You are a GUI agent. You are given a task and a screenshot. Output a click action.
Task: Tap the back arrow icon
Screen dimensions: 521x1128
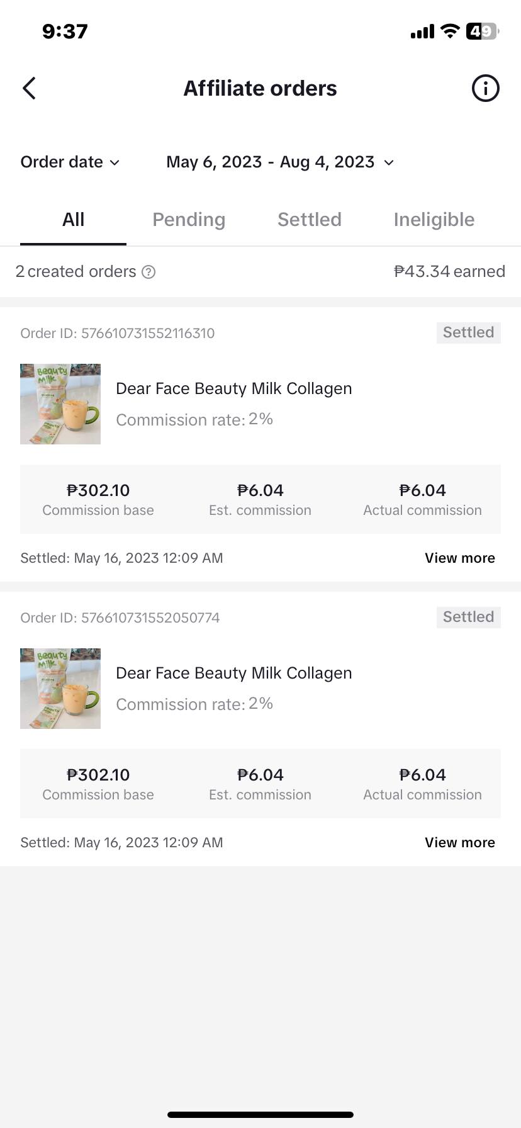click(29, 88)
